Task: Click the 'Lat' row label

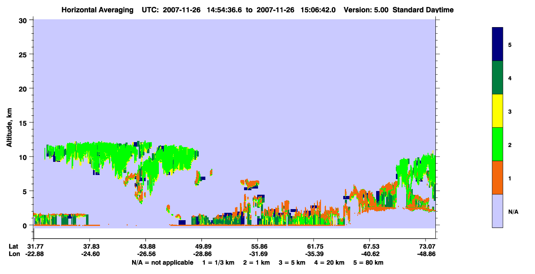Action: pyautogui.click(x=14, y=246)
